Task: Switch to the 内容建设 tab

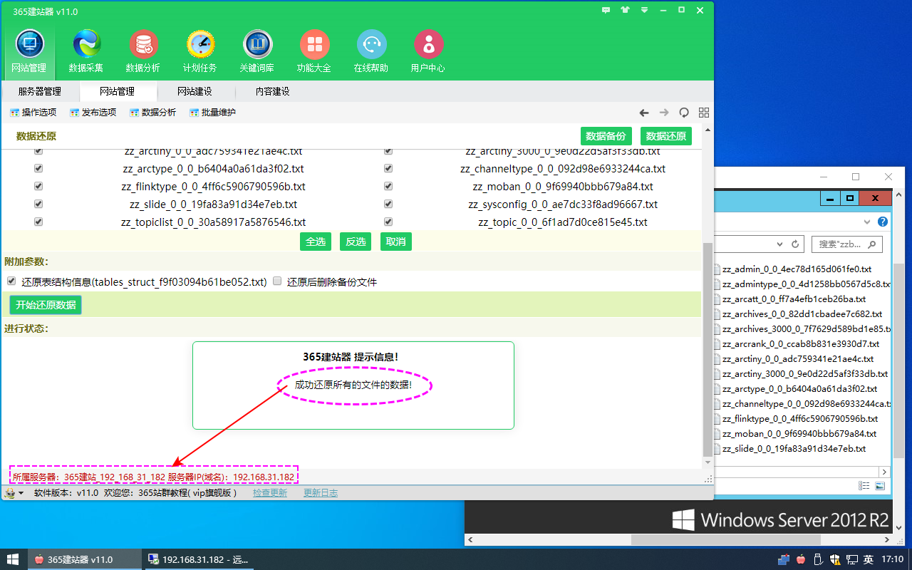Action: (273, 91)
